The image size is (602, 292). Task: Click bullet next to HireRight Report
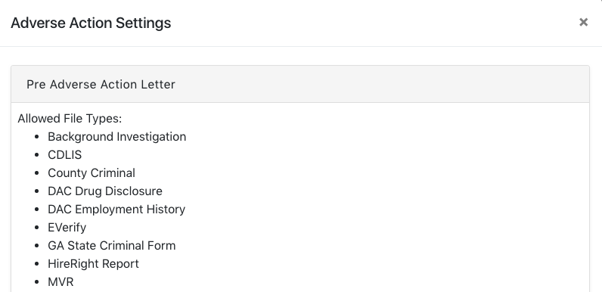pyautogui.click(x=37, y=263)
